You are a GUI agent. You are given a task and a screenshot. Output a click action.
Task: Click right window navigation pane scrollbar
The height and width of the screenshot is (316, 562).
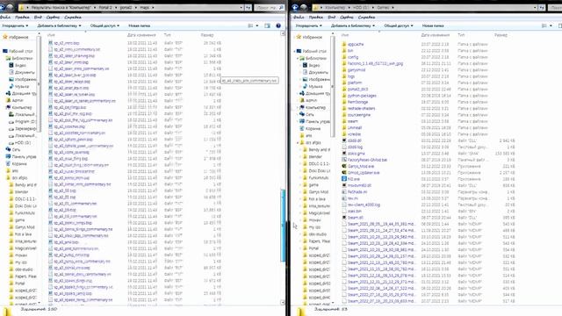(332, 86)
